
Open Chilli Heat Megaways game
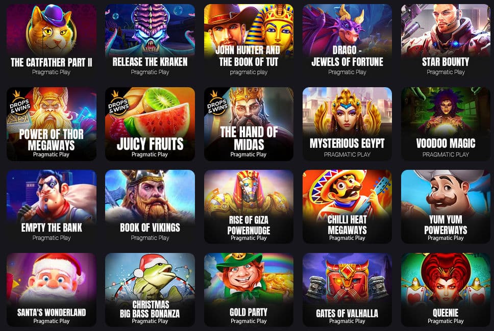click(347, 207)
